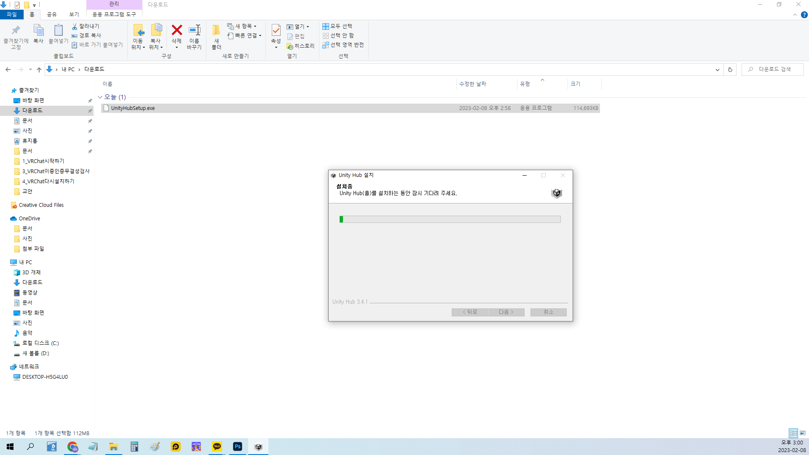This screenshot has width=809, height=455.
Task: Click the ribbon help question mark icon
Action: pos(804,15)
